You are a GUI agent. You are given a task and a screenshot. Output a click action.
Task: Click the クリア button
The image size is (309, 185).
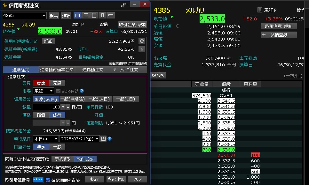pos(137,179)
